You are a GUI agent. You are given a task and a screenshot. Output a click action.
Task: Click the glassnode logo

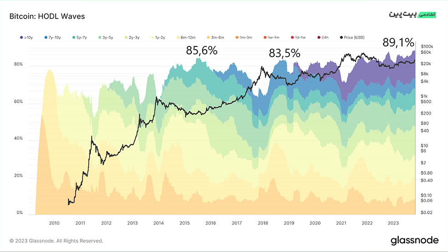tap(415, 240)
